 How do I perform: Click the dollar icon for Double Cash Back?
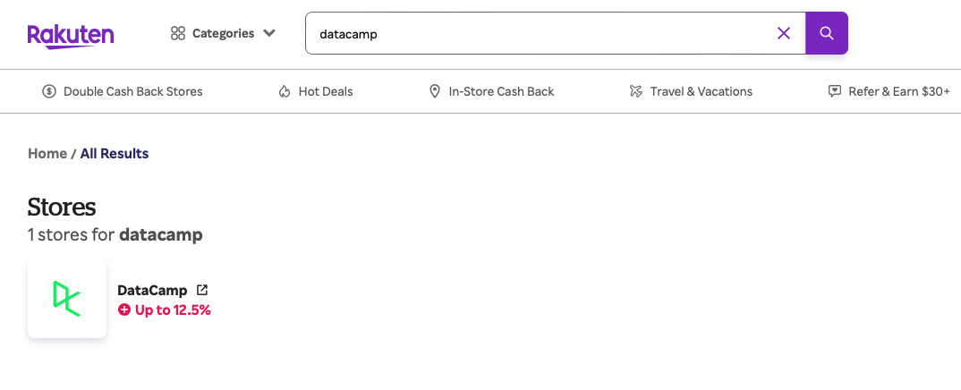point(49,91)
